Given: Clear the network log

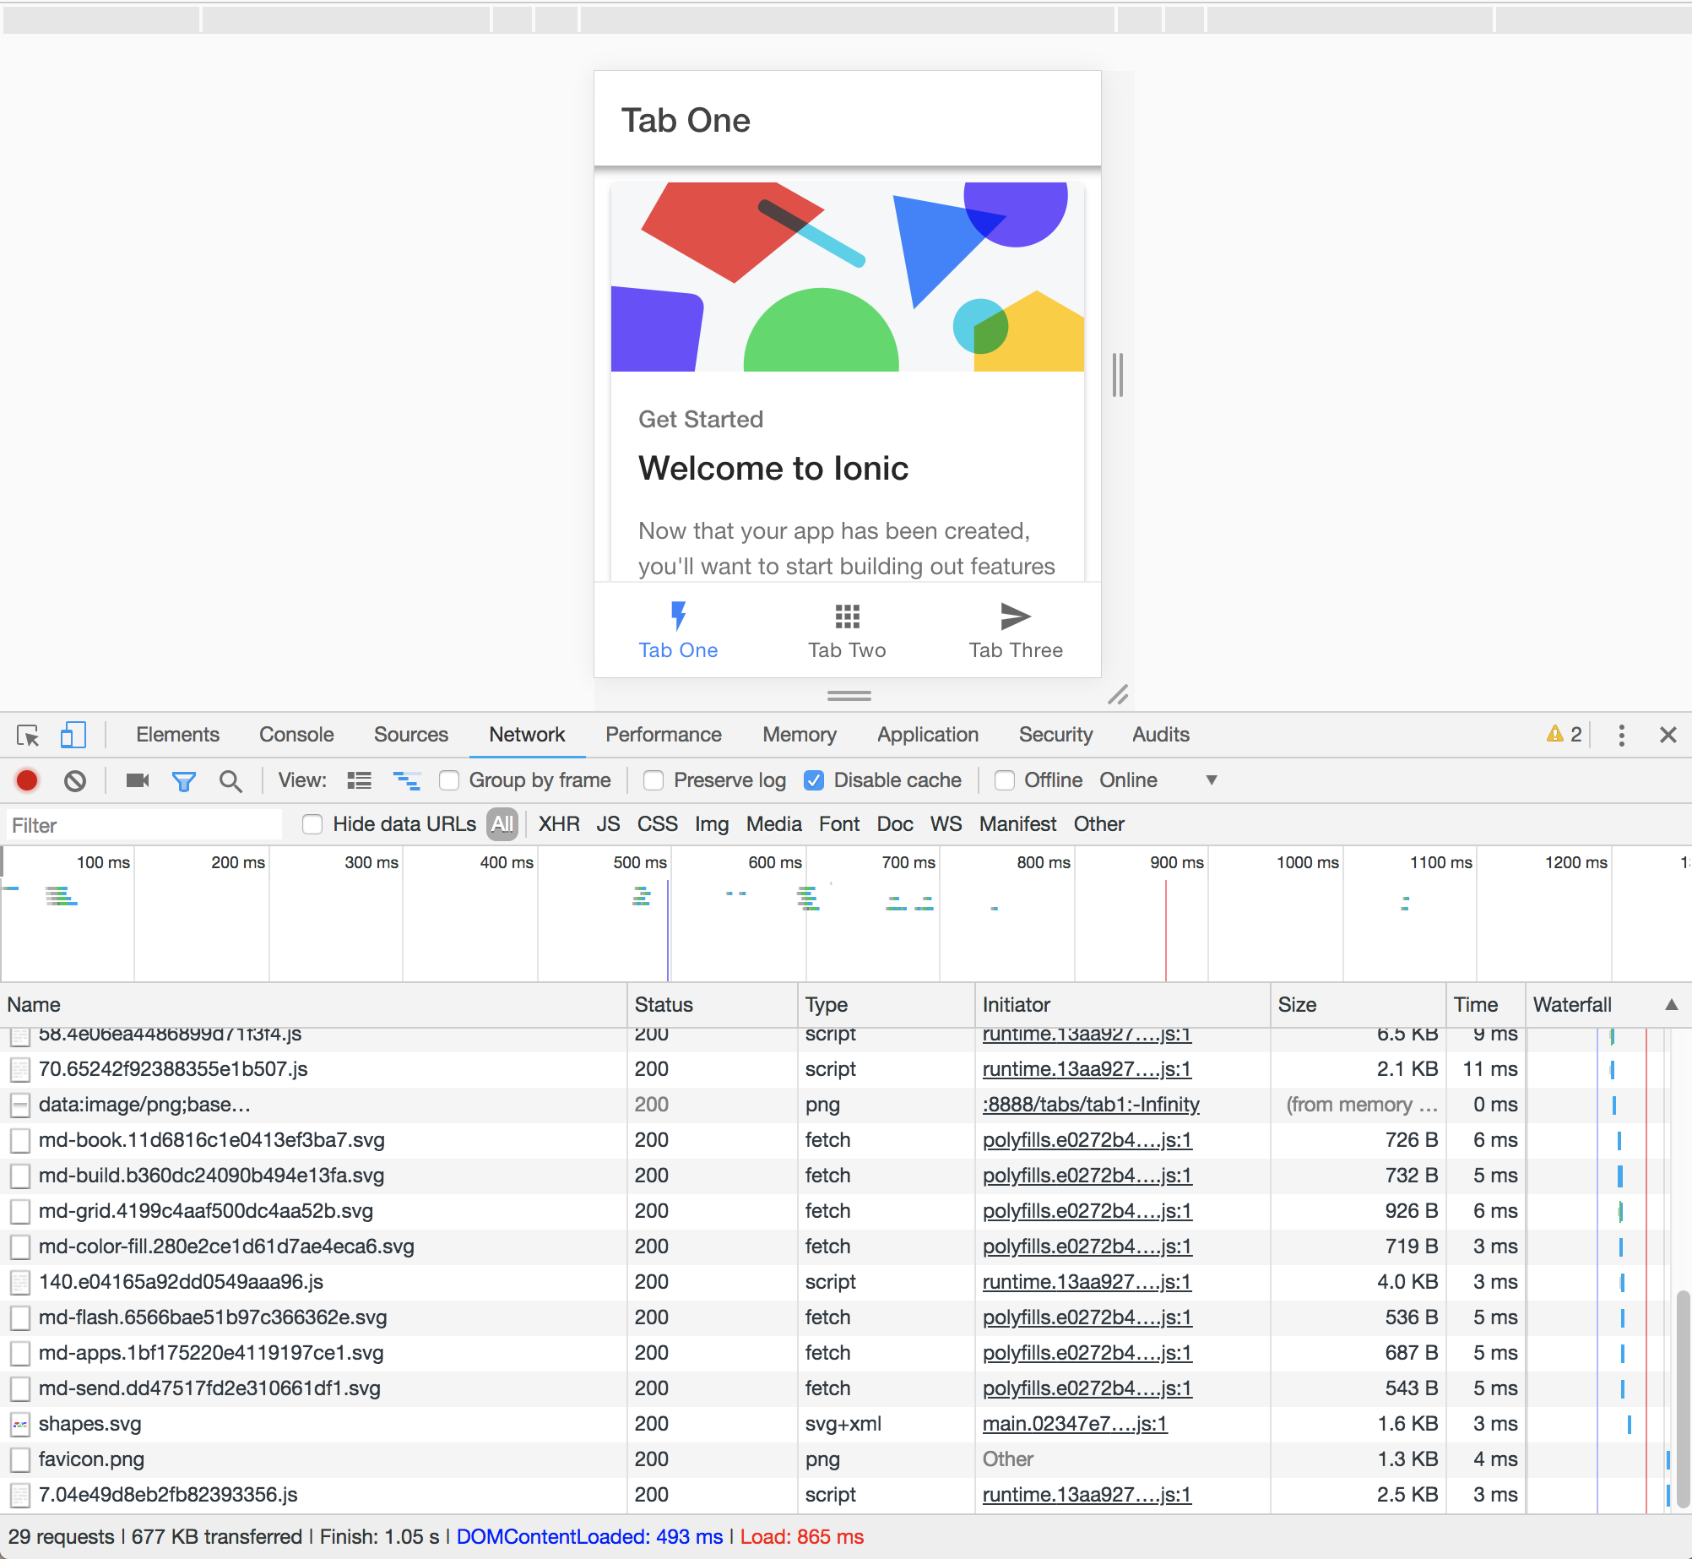Looking at the screenshot, I should click(75, 780).
